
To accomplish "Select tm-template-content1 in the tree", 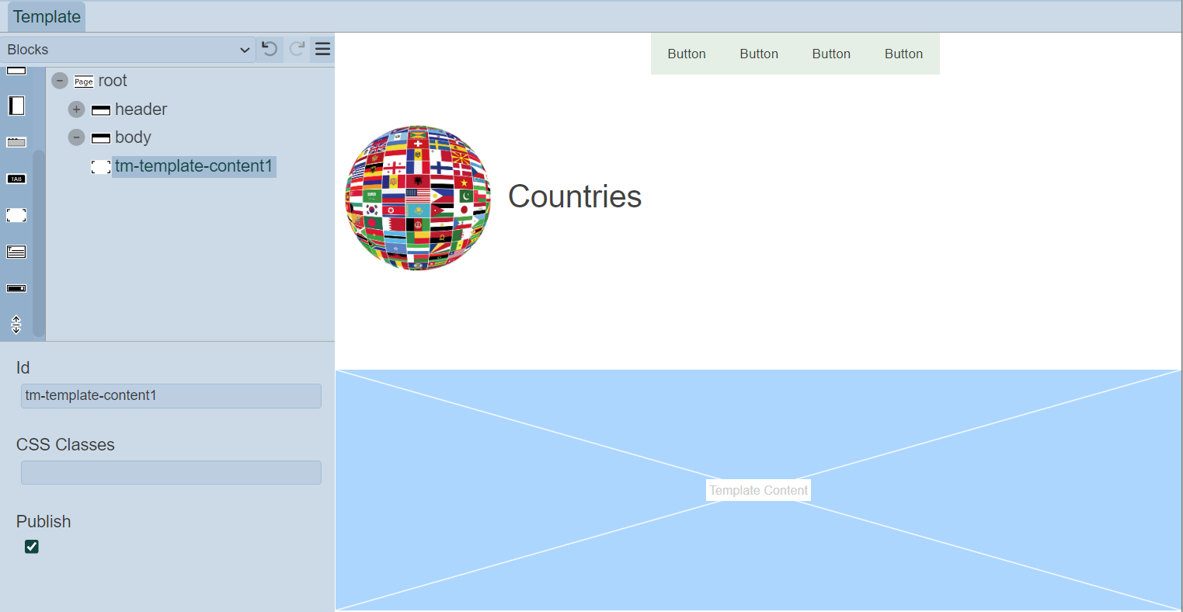I will (x=193, y=166).
